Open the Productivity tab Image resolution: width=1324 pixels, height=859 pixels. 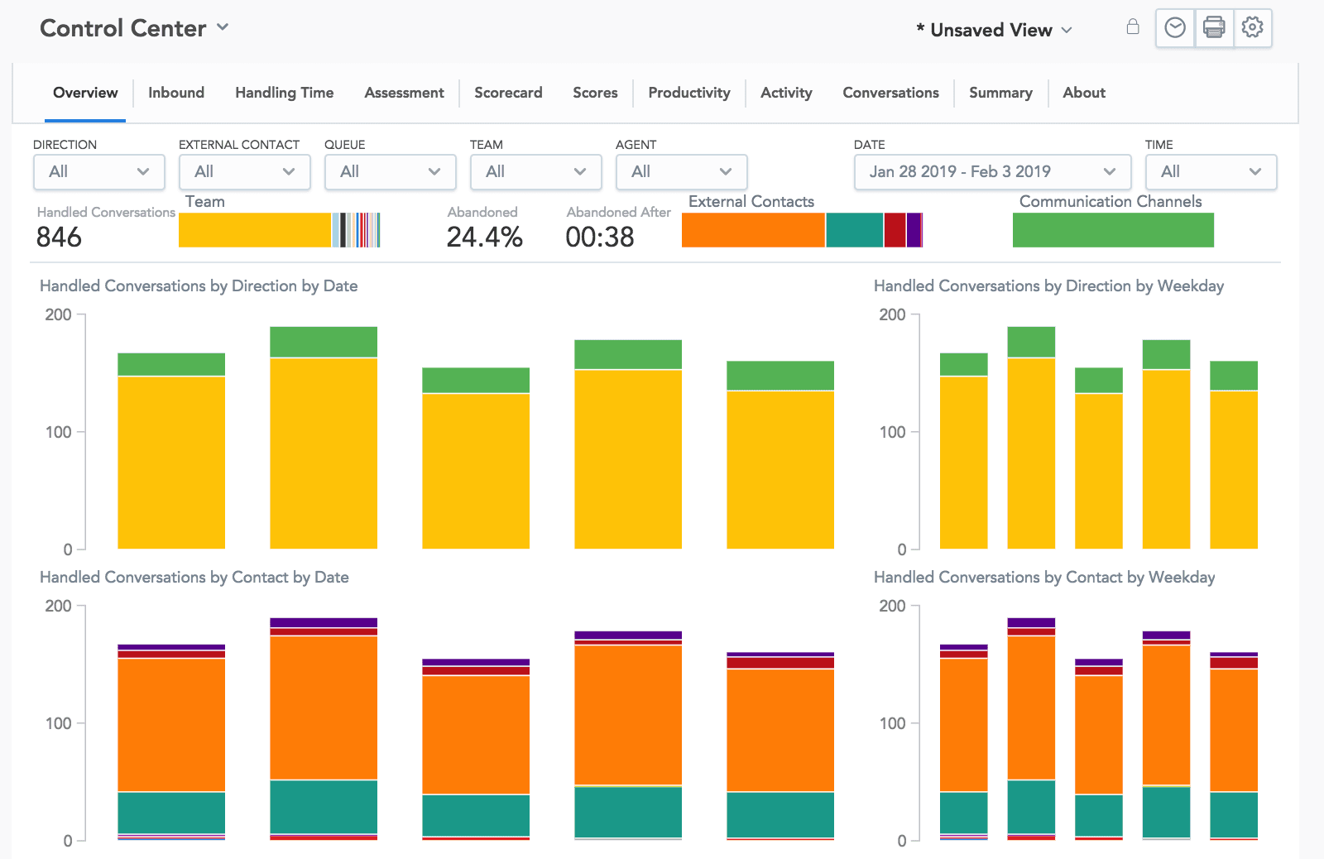[x=688, y=93]
